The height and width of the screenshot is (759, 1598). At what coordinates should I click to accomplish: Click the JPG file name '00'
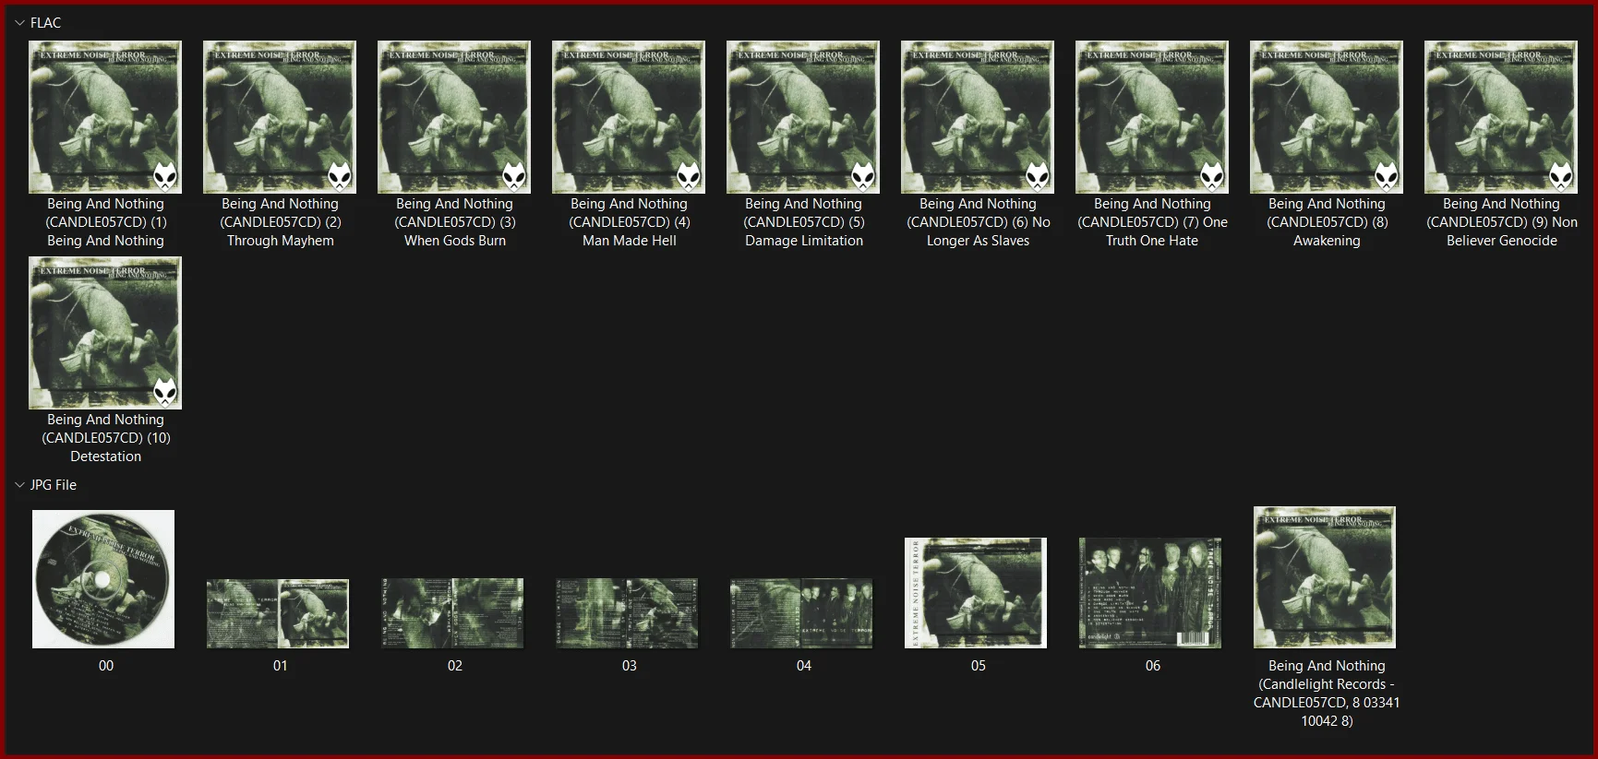(106, 666)
